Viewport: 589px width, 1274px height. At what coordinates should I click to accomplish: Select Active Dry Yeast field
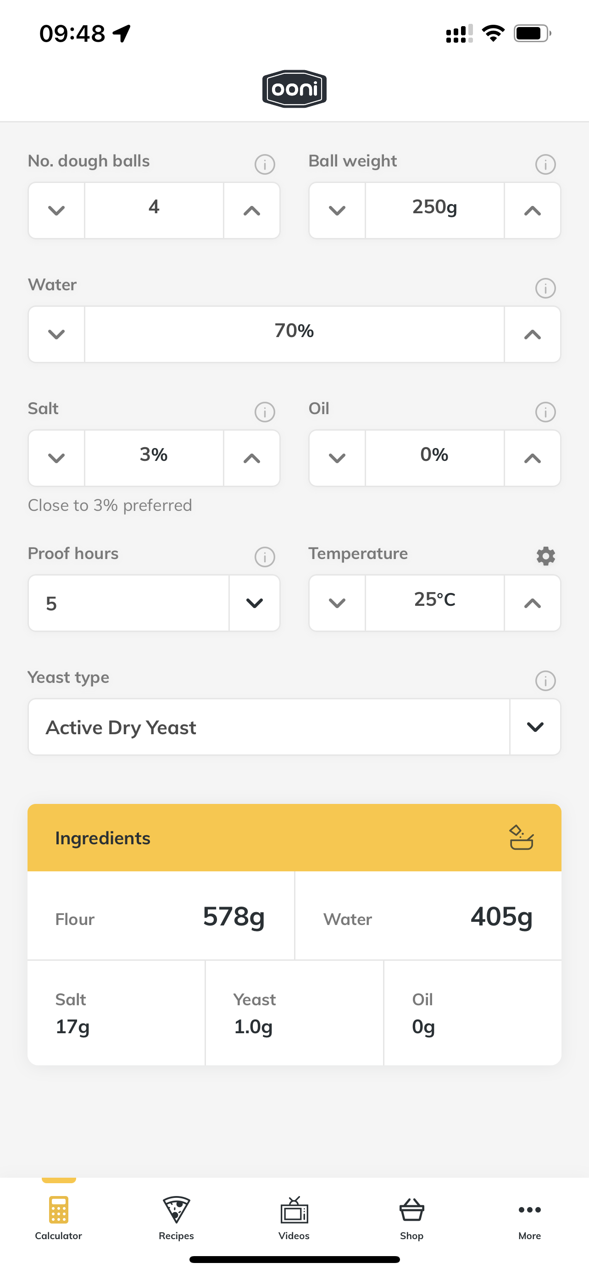269,726
